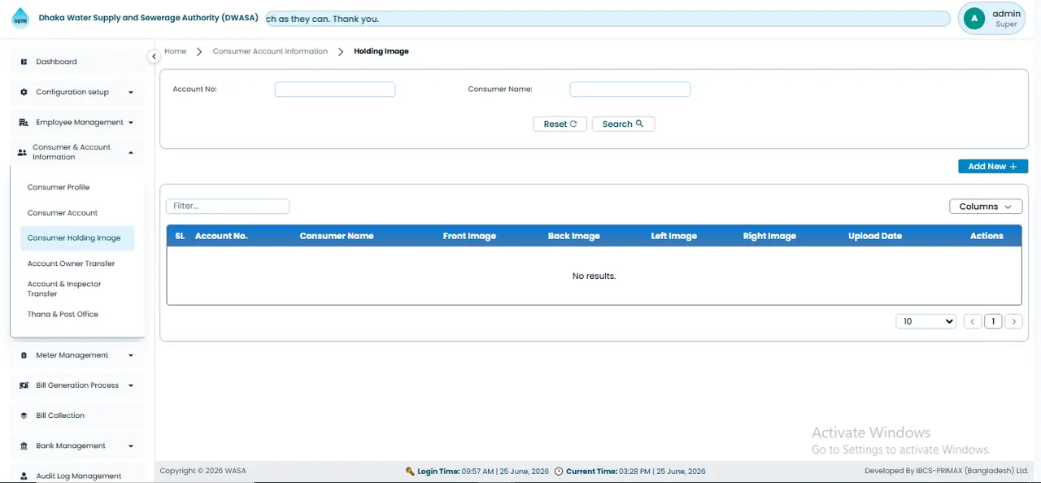Open the Consumer Profile menu item
Screen dimensions: 1041x483
(x=59, y=187)
